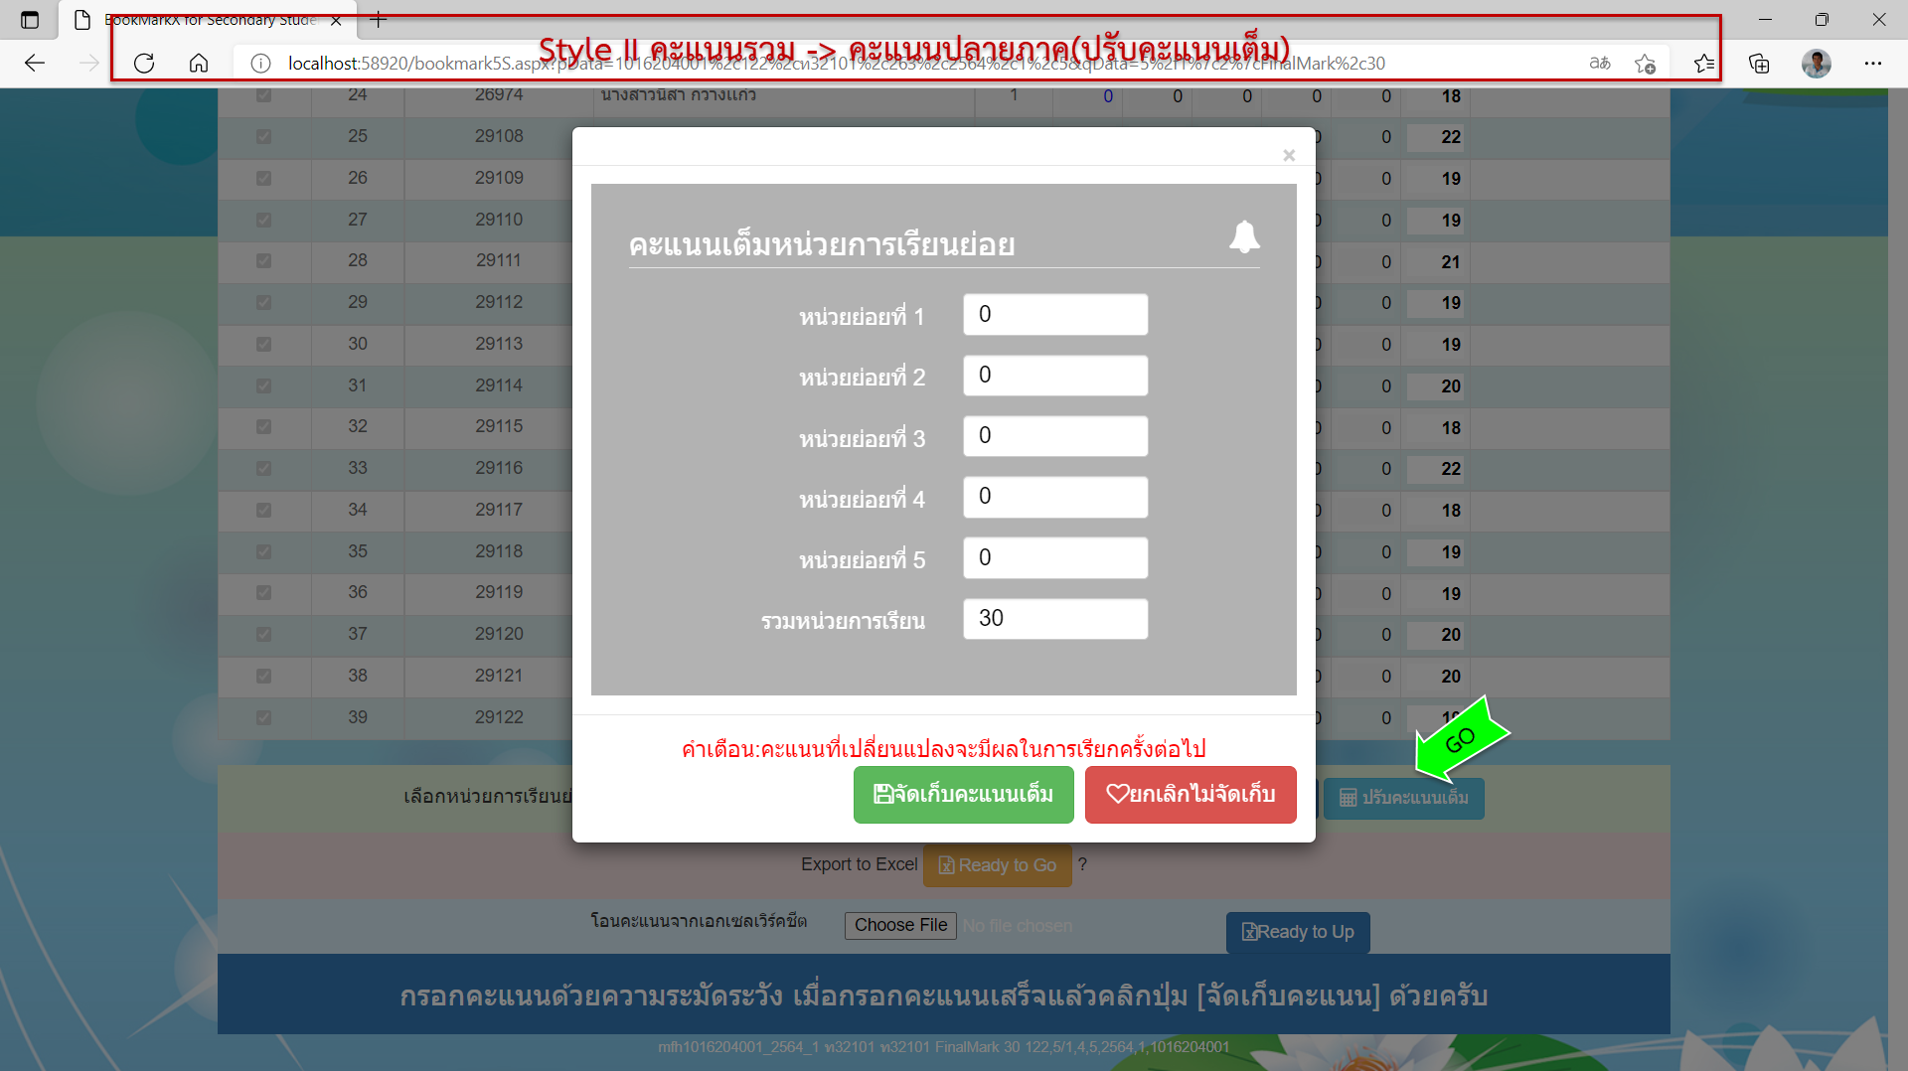Toggle checkbox for row 25
This screenshot has width=1908, height=1071.
coord(263,136)
